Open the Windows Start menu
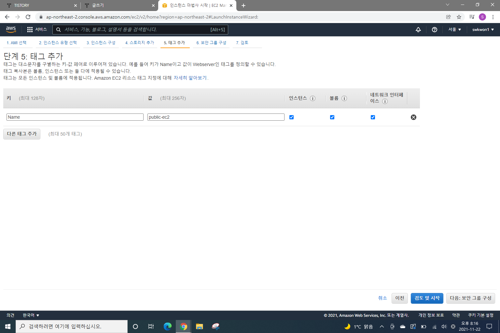Screen dimensions: 500x333 [x=8, y=326]
